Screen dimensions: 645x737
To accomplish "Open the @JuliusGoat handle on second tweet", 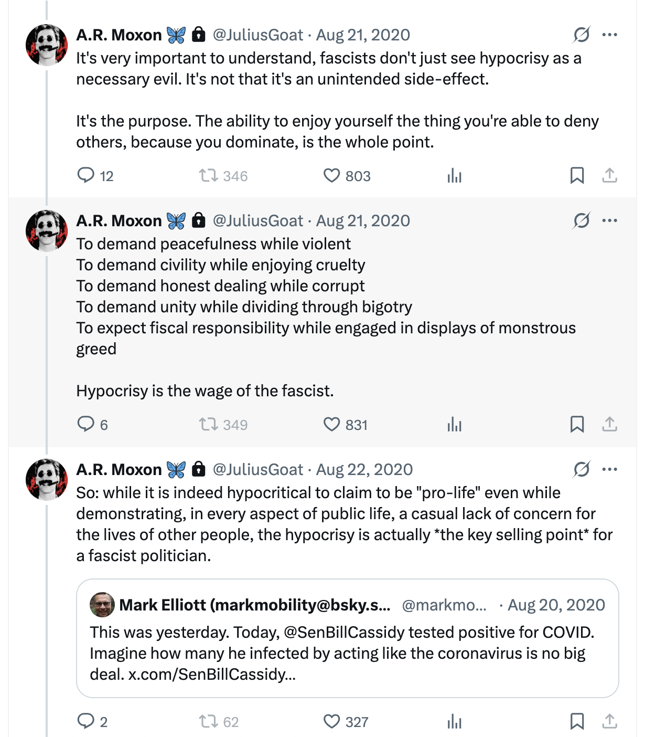I will click(x=257, y=220).
